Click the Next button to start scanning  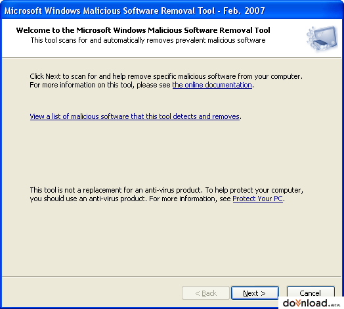pyautogui.click(x=255, y=293)
